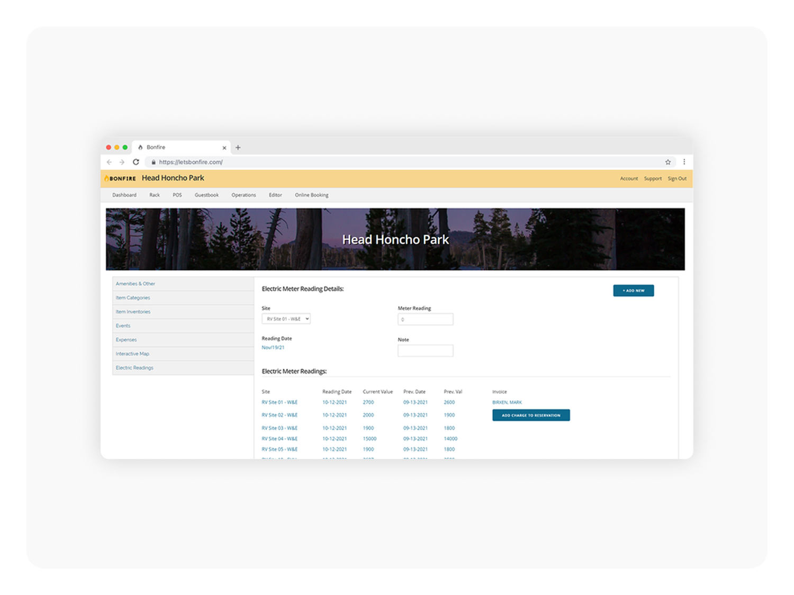Screen dimensions: 794x595
Task: Click RV Site 05 - W&E row link
Action: click(279, 449)
